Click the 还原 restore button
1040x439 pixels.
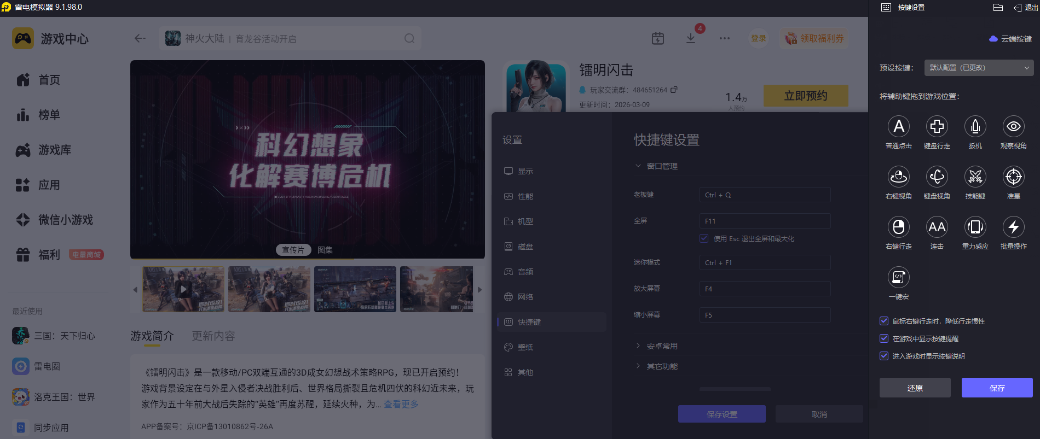[x=915, y=388]
